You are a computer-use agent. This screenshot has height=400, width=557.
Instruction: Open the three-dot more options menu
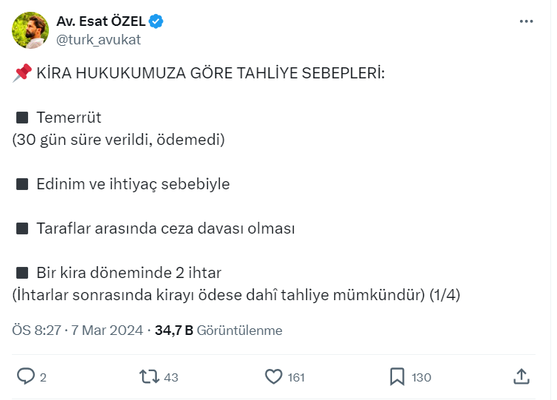click(526, 21)
